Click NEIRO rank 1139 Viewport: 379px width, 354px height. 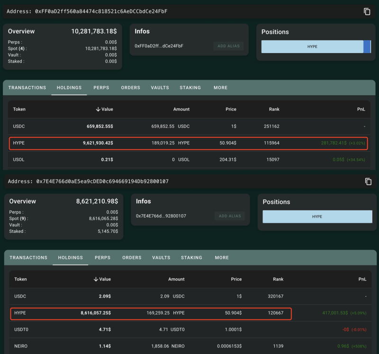click(278, 346)
